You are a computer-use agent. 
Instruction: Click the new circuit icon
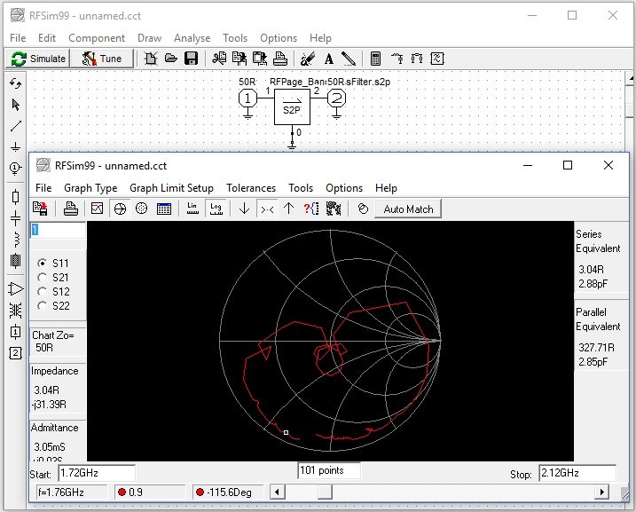coord(151,59)
